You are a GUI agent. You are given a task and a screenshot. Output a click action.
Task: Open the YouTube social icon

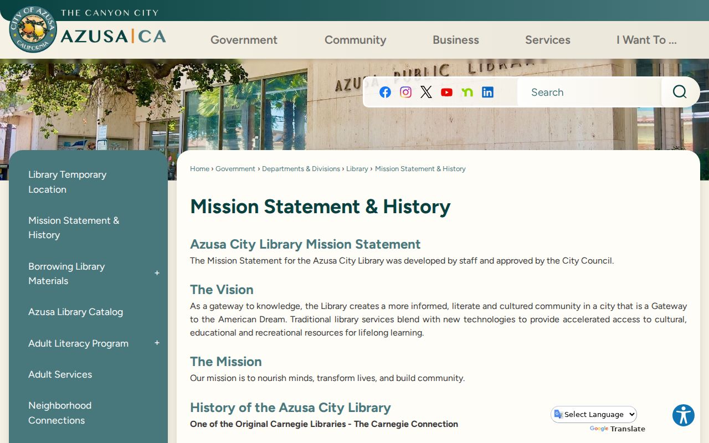pos(446,92)
